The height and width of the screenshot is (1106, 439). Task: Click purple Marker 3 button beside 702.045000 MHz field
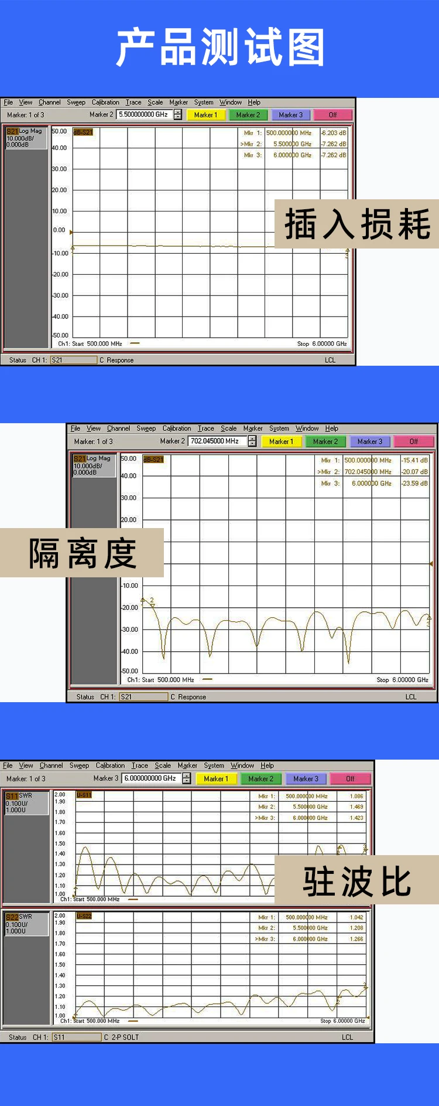tap(370, 441)
